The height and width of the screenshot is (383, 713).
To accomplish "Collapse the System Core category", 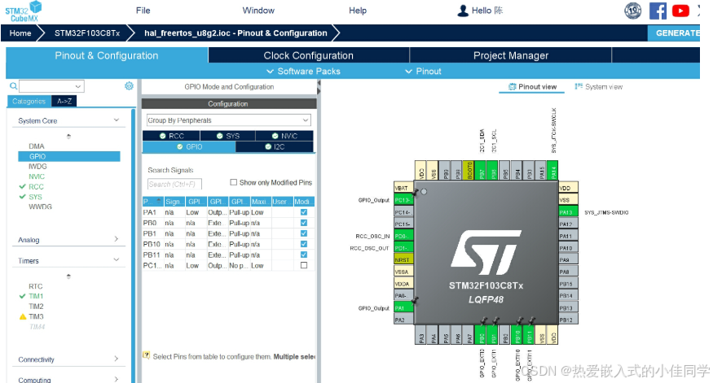I will coord(116,120).
